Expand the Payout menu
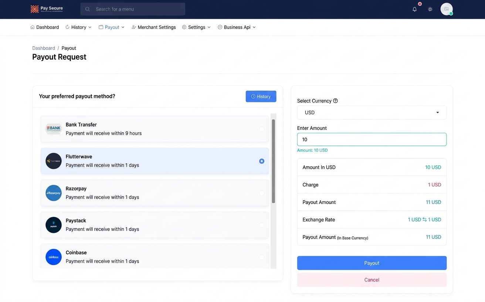The image size is (485, 302). pos(112,27)
